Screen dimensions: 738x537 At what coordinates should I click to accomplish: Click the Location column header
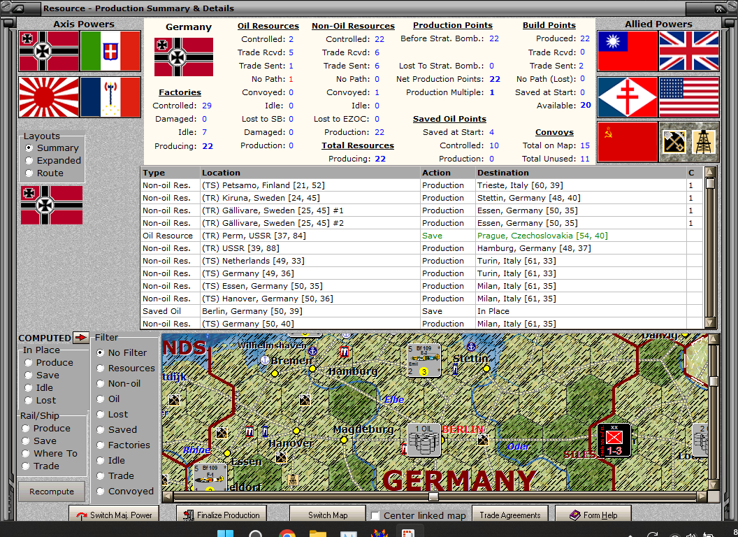click(310, 173)
